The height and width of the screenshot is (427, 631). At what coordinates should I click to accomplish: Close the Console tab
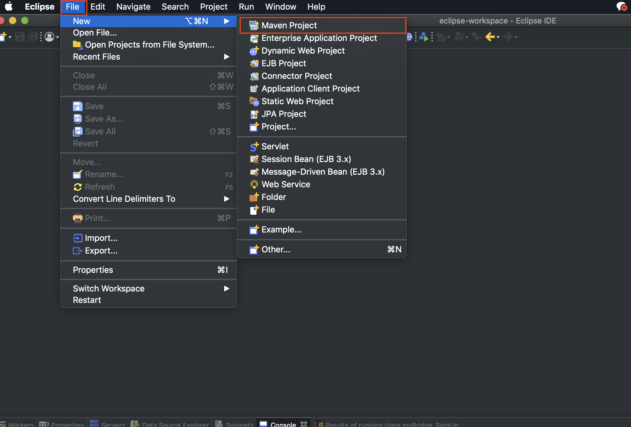304,424
